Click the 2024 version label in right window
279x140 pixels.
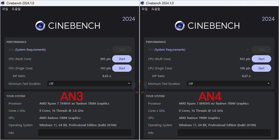pos(268,19)
